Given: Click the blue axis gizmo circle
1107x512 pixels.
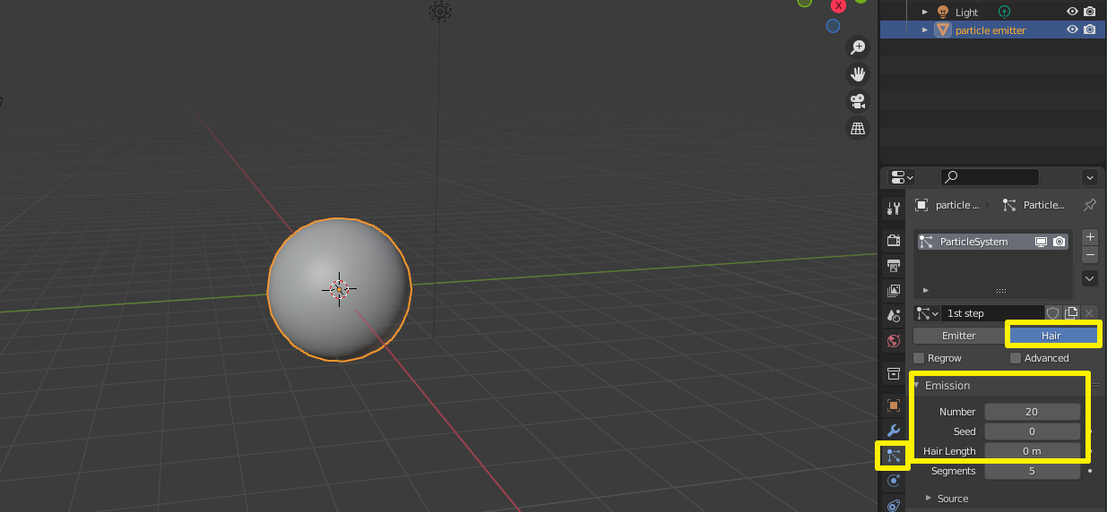Looking at the screenshot, I should pos(833,26).
